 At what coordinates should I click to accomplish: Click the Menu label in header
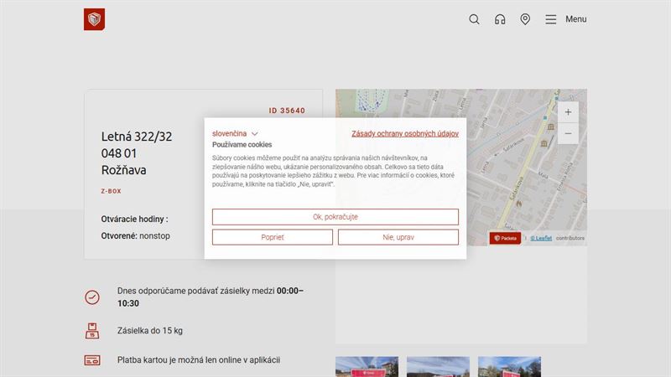[575, 19]
